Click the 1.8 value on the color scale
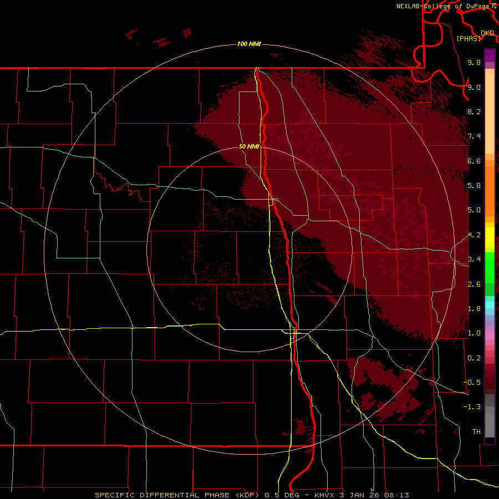The height and width of the screenshot is (499, 499). coord(474,309)
